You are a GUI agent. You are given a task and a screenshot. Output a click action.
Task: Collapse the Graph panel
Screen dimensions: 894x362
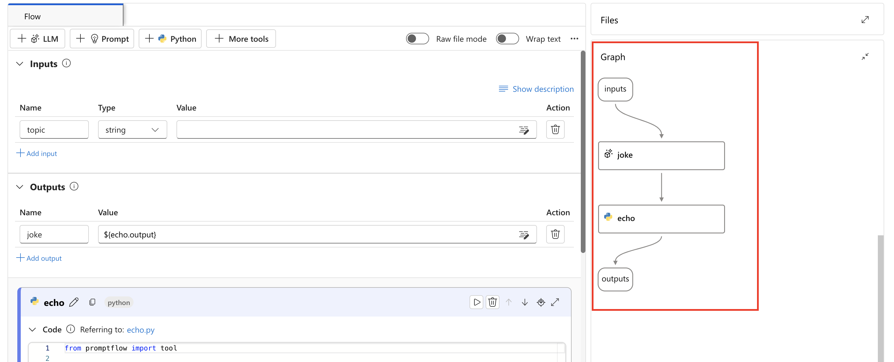865,56
